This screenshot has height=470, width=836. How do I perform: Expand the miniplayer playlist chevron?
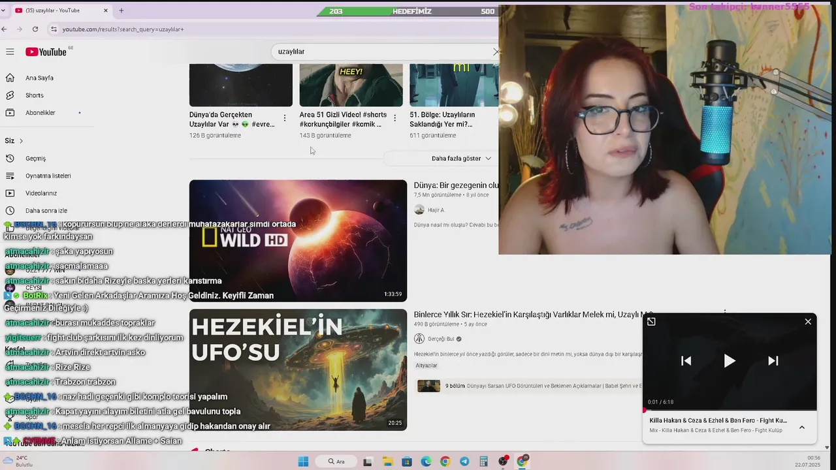click(802, 428)
